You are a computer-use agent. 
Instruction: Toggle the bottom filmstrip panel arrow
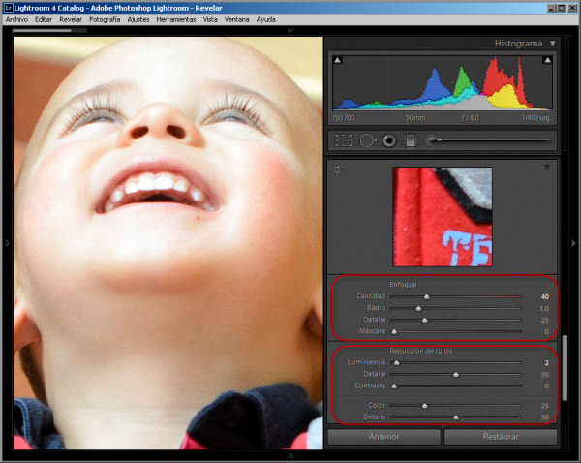point(290,455)
